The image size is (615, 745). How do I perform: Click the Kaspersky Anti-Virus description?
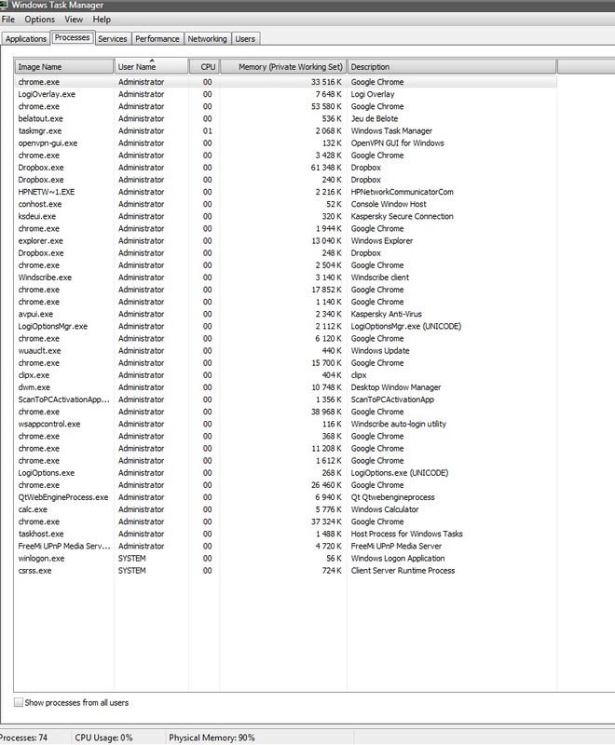(386, 314)
